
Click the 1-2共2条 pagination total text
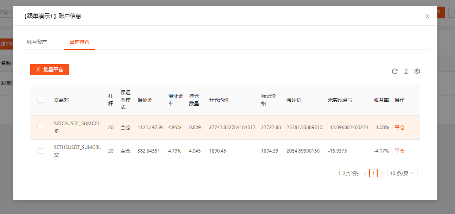pos(348,174)
